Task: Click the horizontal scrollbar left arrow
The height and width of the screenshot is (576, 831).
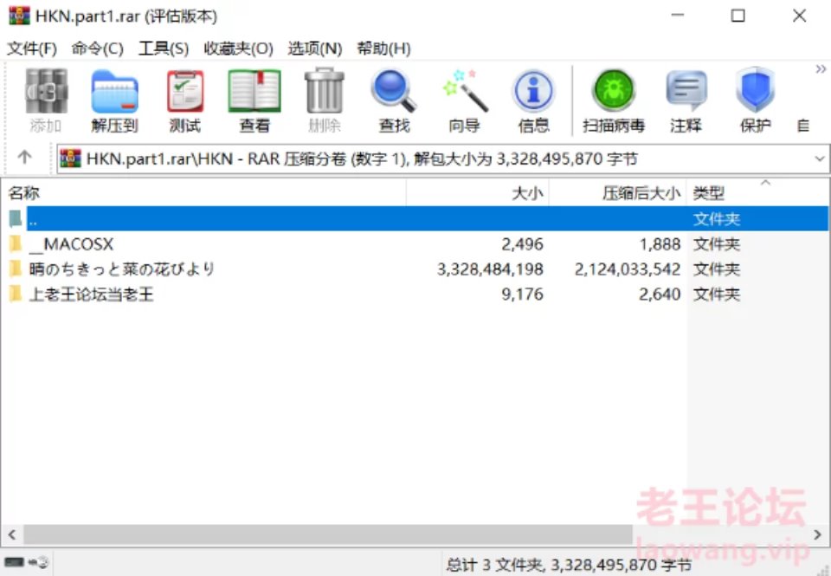Action: coord(12,534)
